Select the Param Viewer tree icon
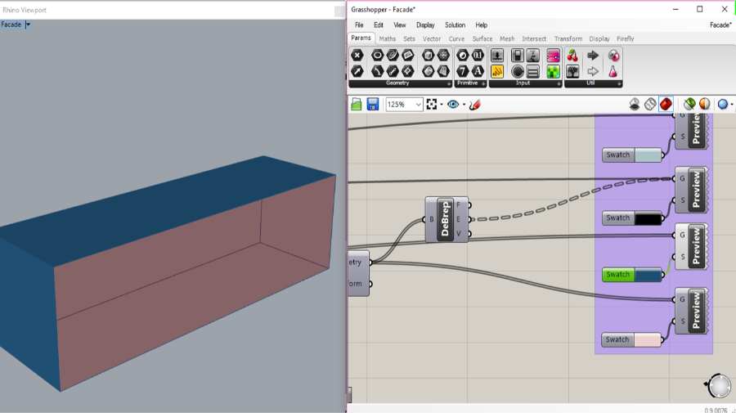 tap(572, 71)
